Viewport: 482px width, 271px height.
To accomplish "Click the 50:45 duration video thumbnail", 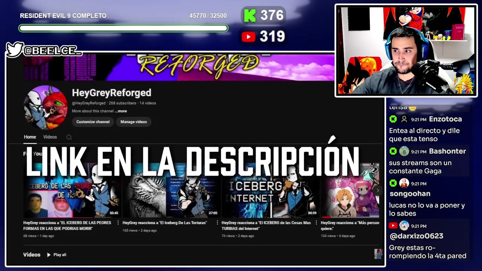I will (x=72, y=190).
